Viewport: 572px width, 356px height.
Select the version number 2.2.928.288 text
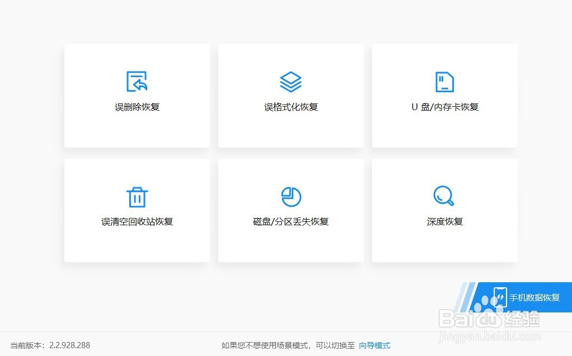69,345
